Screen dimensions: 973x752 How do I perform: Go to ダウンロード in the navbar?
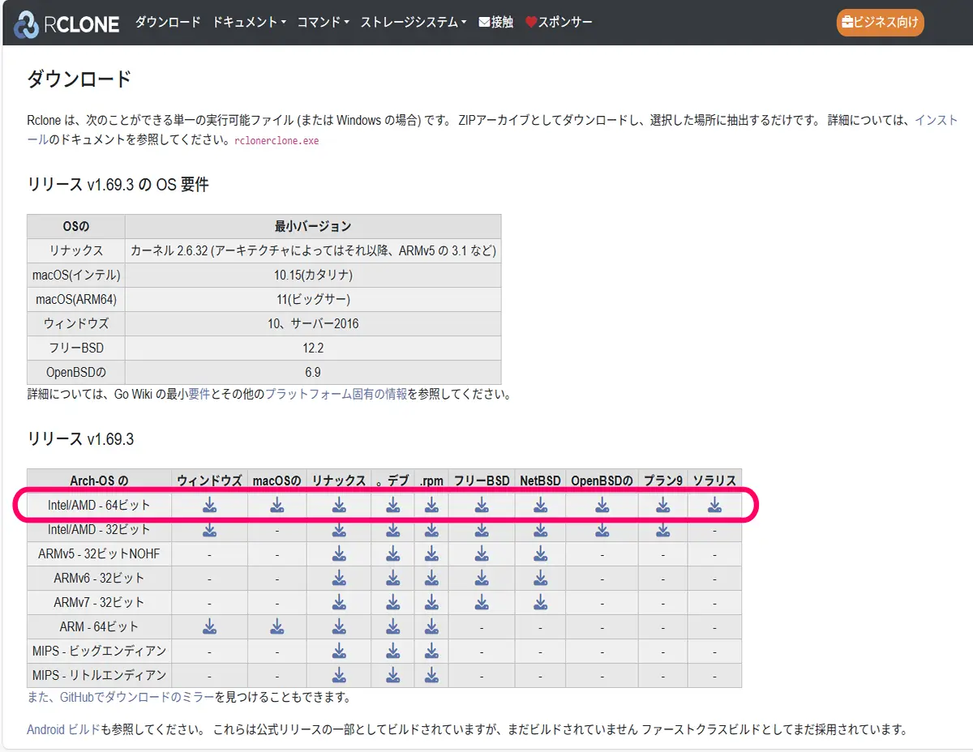(168, 23)
